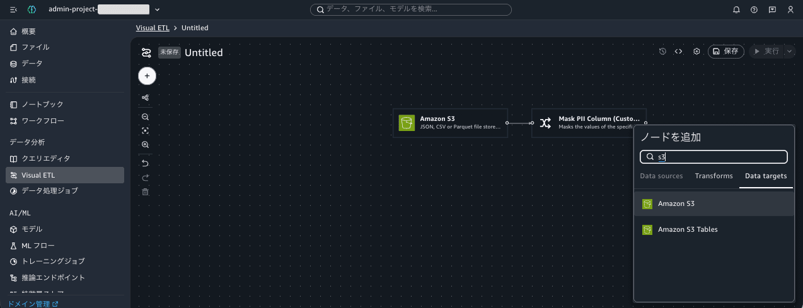Click the node search field containing s3

click(713, 157)
